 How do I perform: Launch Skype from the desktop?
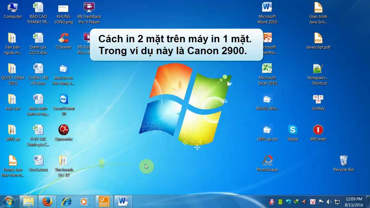point(293,133)
